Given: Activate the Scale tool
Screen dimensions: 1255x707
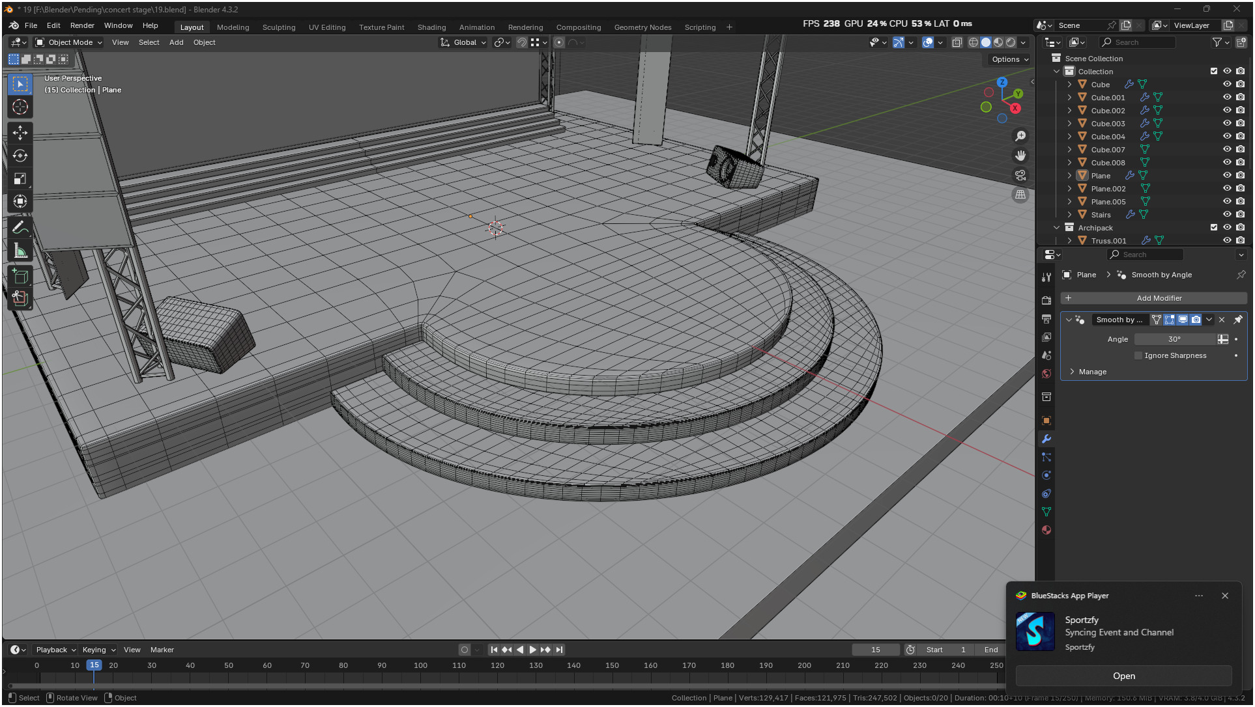Looking at the screenshot, I should click(x=20, y=178).
